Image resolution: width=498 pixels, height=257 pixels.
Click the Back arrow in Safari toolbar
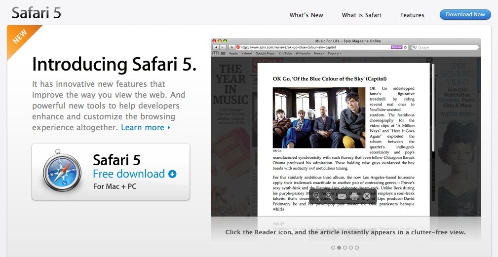click(216, 47)
